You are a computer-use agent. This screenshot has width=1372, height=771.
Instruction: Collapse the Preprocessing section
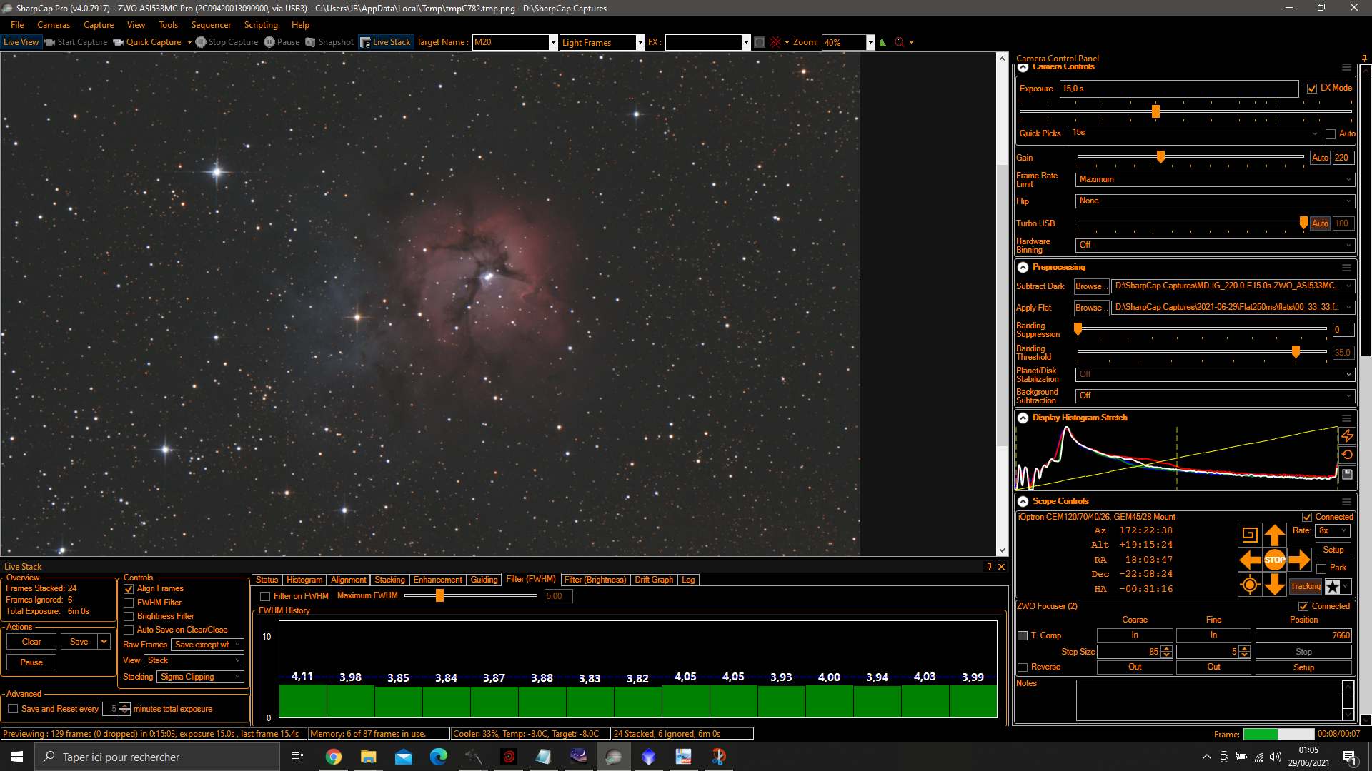[x=1023, y=267]
